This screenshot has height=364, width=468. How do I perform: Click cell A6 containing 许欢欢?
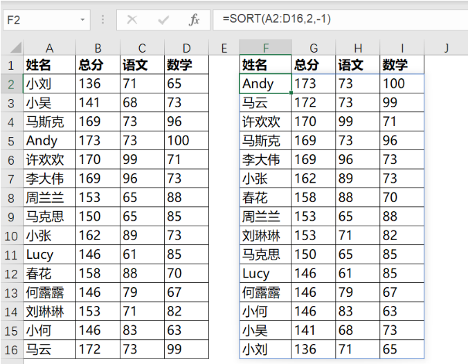click(50, 160)
